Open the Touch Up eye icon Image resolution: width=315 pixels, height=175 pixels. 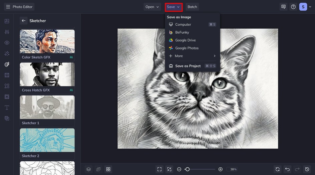click(7, 43)
